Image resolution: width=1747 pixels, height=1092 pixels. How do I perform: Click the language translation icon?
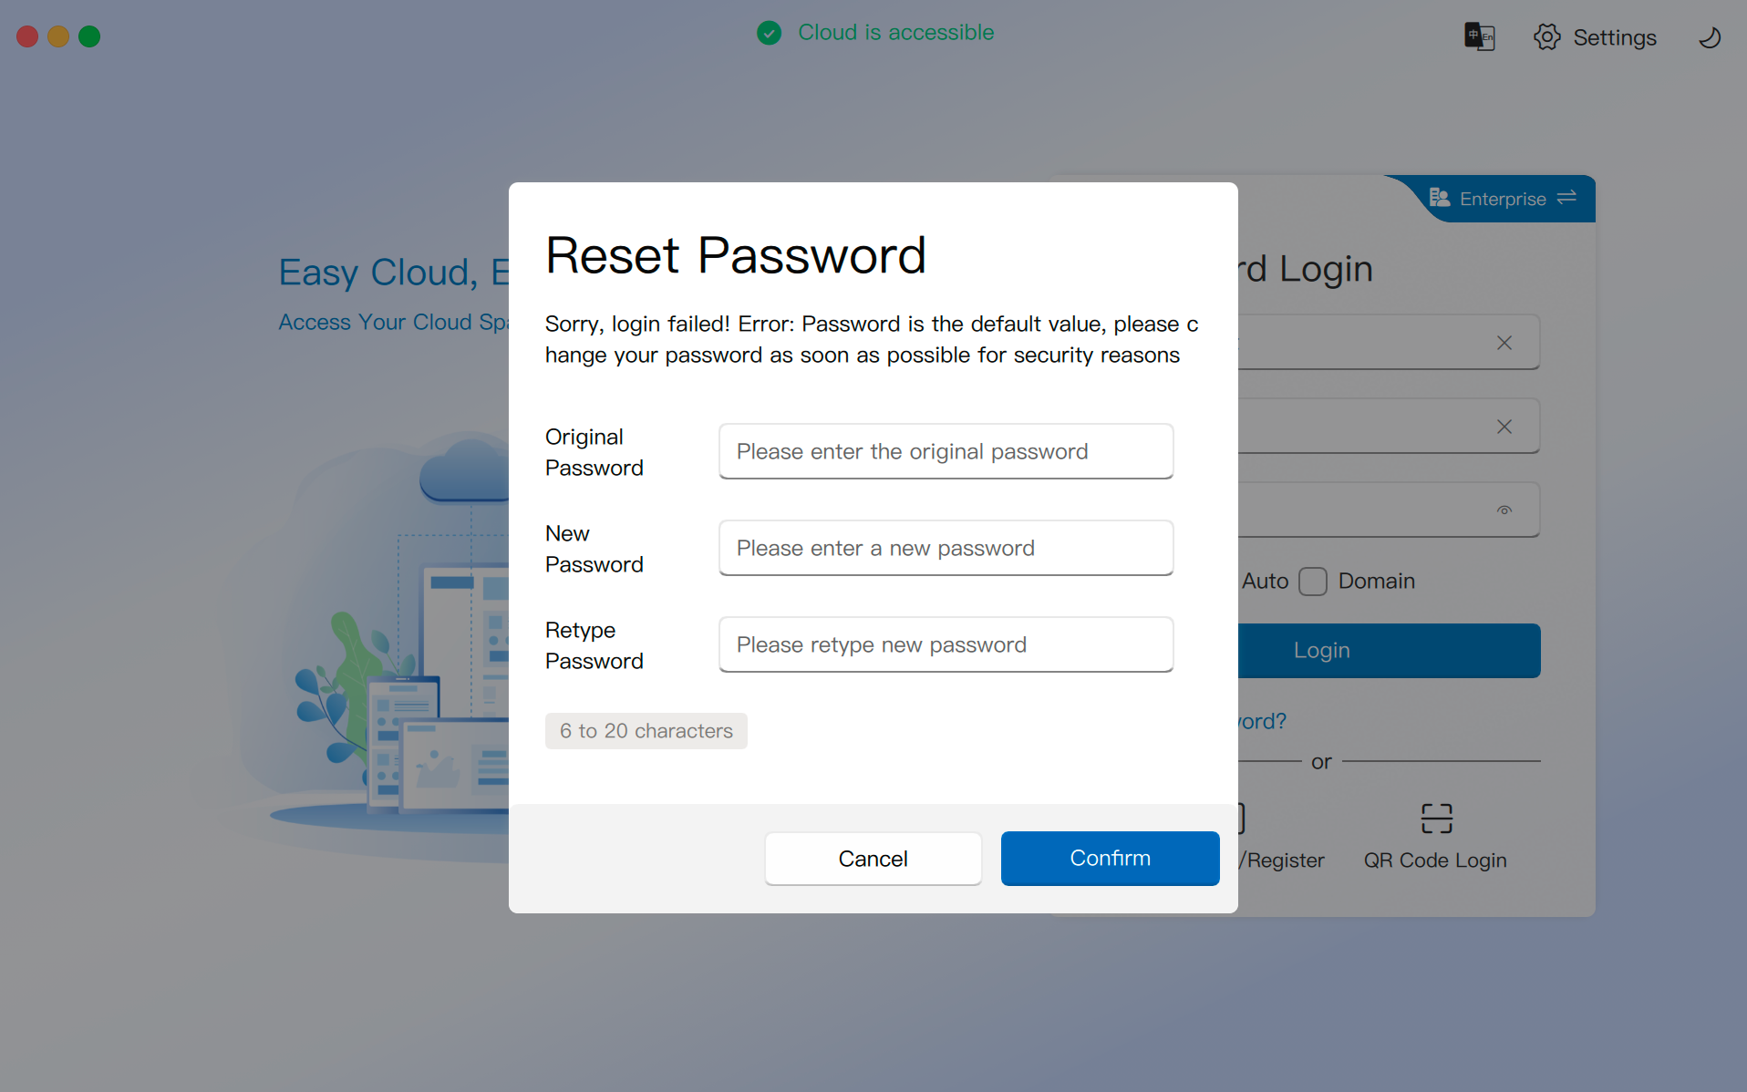[x=1479, y=36]
